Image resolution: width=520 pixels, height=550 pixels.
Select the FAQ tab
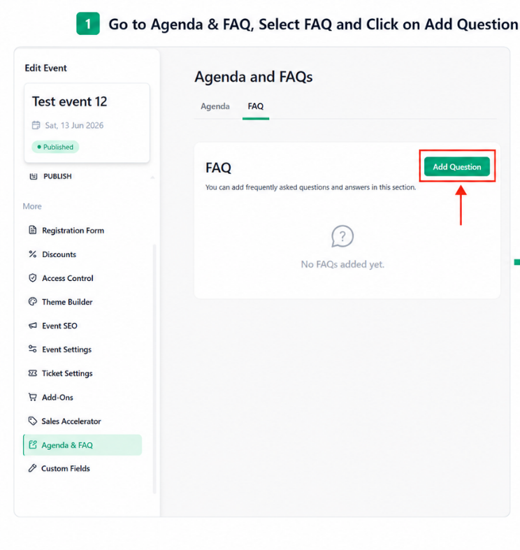pos(255,106)
